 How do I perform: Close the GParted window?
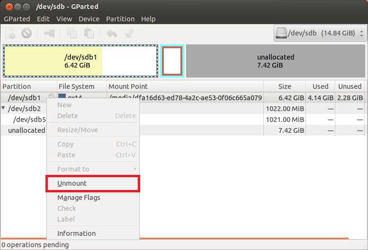(x=9, y=7)
